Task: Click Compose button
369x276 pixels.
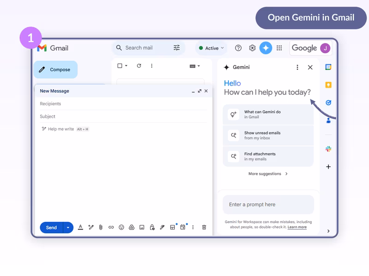Action: 55,69
